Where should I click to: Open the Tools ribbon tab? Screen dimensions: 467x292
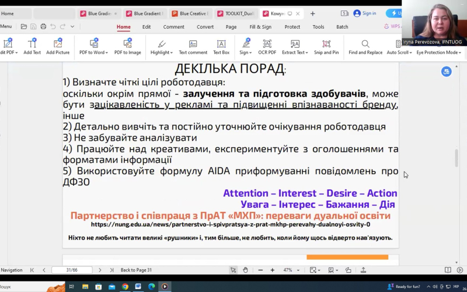point(318,27)
